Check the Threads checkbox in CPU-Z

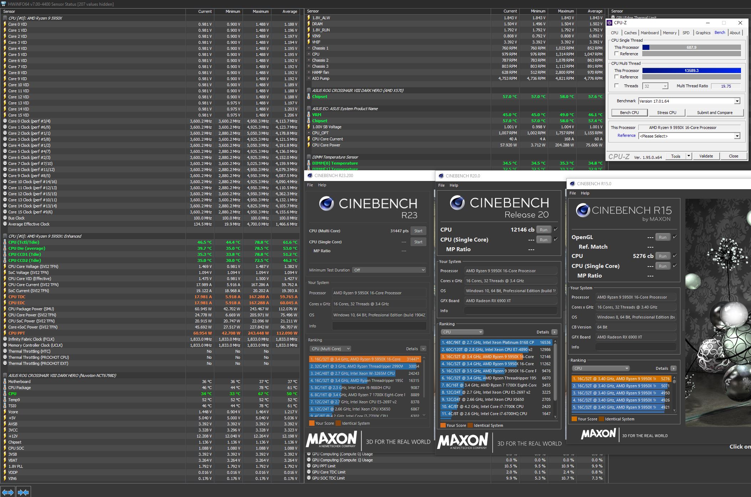click(x=617, y=86)
